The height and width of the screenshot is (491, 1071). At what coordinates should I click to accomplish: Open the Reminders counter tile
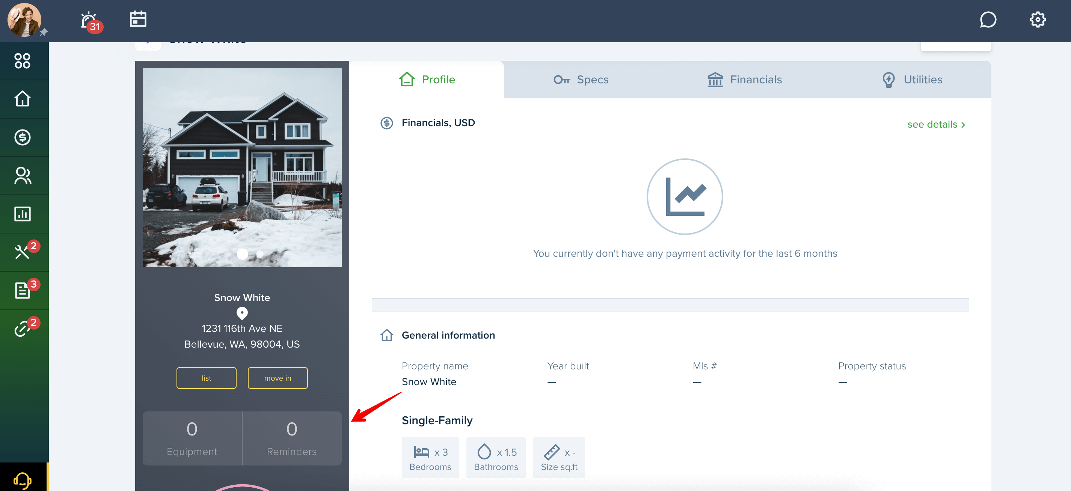point(292,438)
